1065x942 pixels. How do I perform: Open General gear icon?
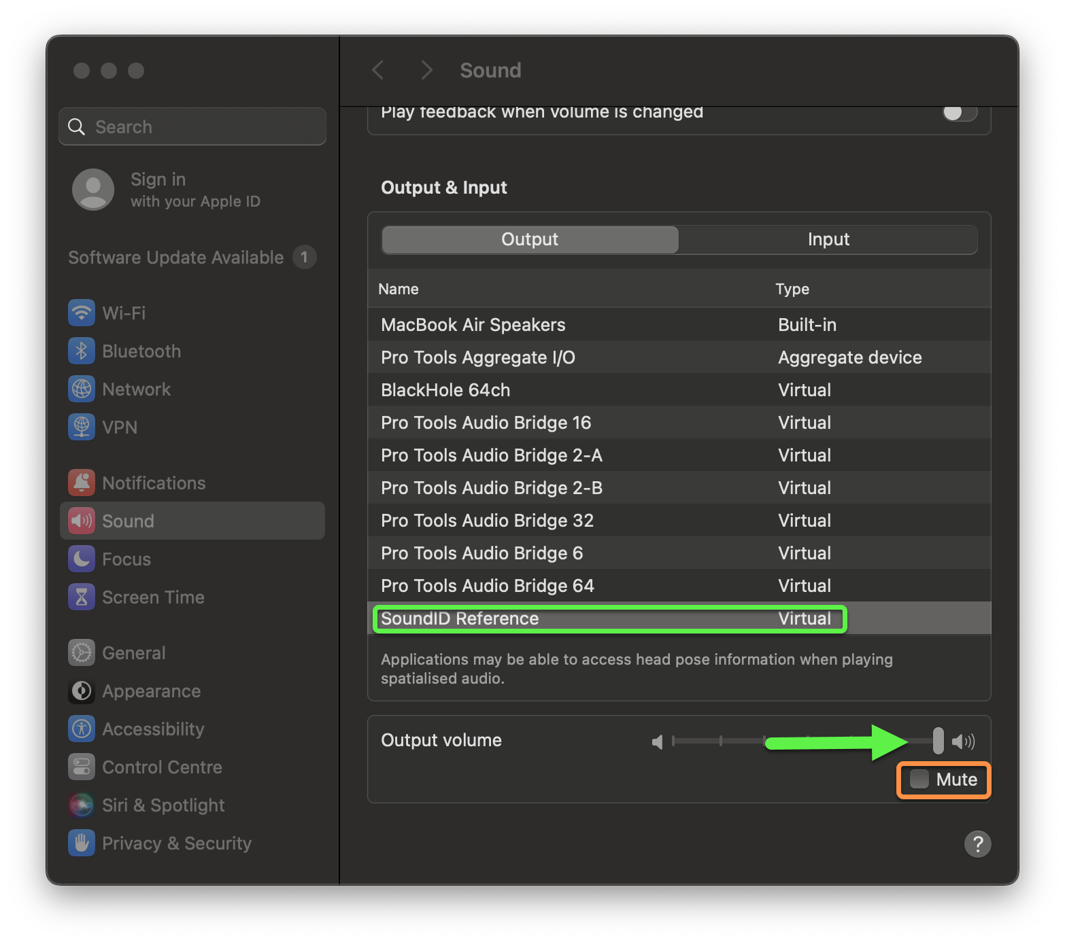point(82,652)
